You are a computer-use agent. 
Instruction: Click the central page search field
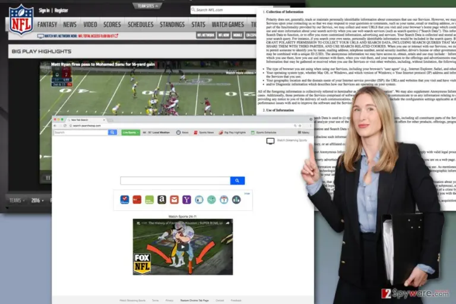coord(175,180)
